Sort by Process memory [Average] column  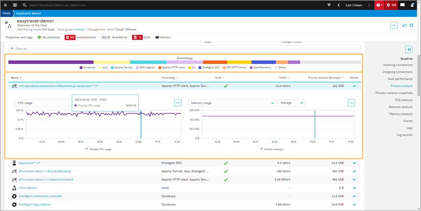point(326,77)
